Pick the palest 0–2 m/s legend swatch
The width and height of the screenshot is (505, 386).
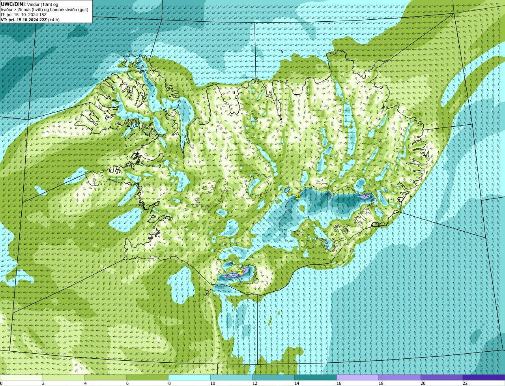(21, 377)
